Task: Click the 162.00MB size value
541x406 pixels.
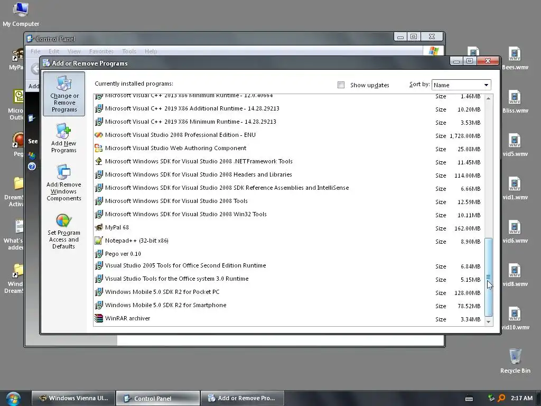Action: [x=467, y=228]
